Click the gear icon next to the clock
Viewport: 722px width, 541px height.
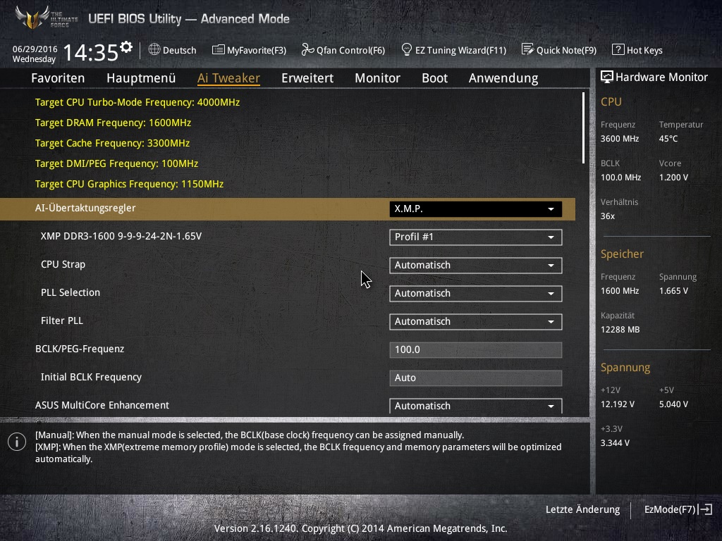pyautogui.click(x=126, y=46)
